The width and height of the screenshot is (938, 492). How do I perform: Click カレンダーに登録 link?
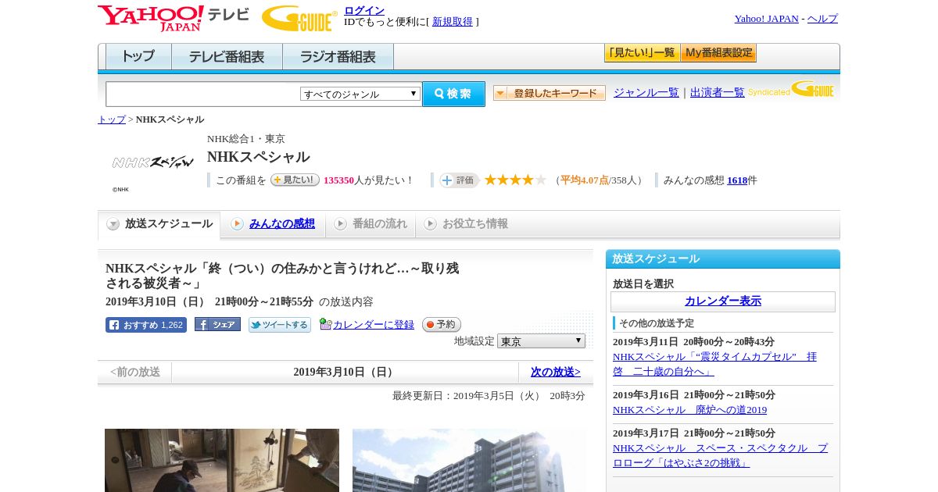click(374, 325)
